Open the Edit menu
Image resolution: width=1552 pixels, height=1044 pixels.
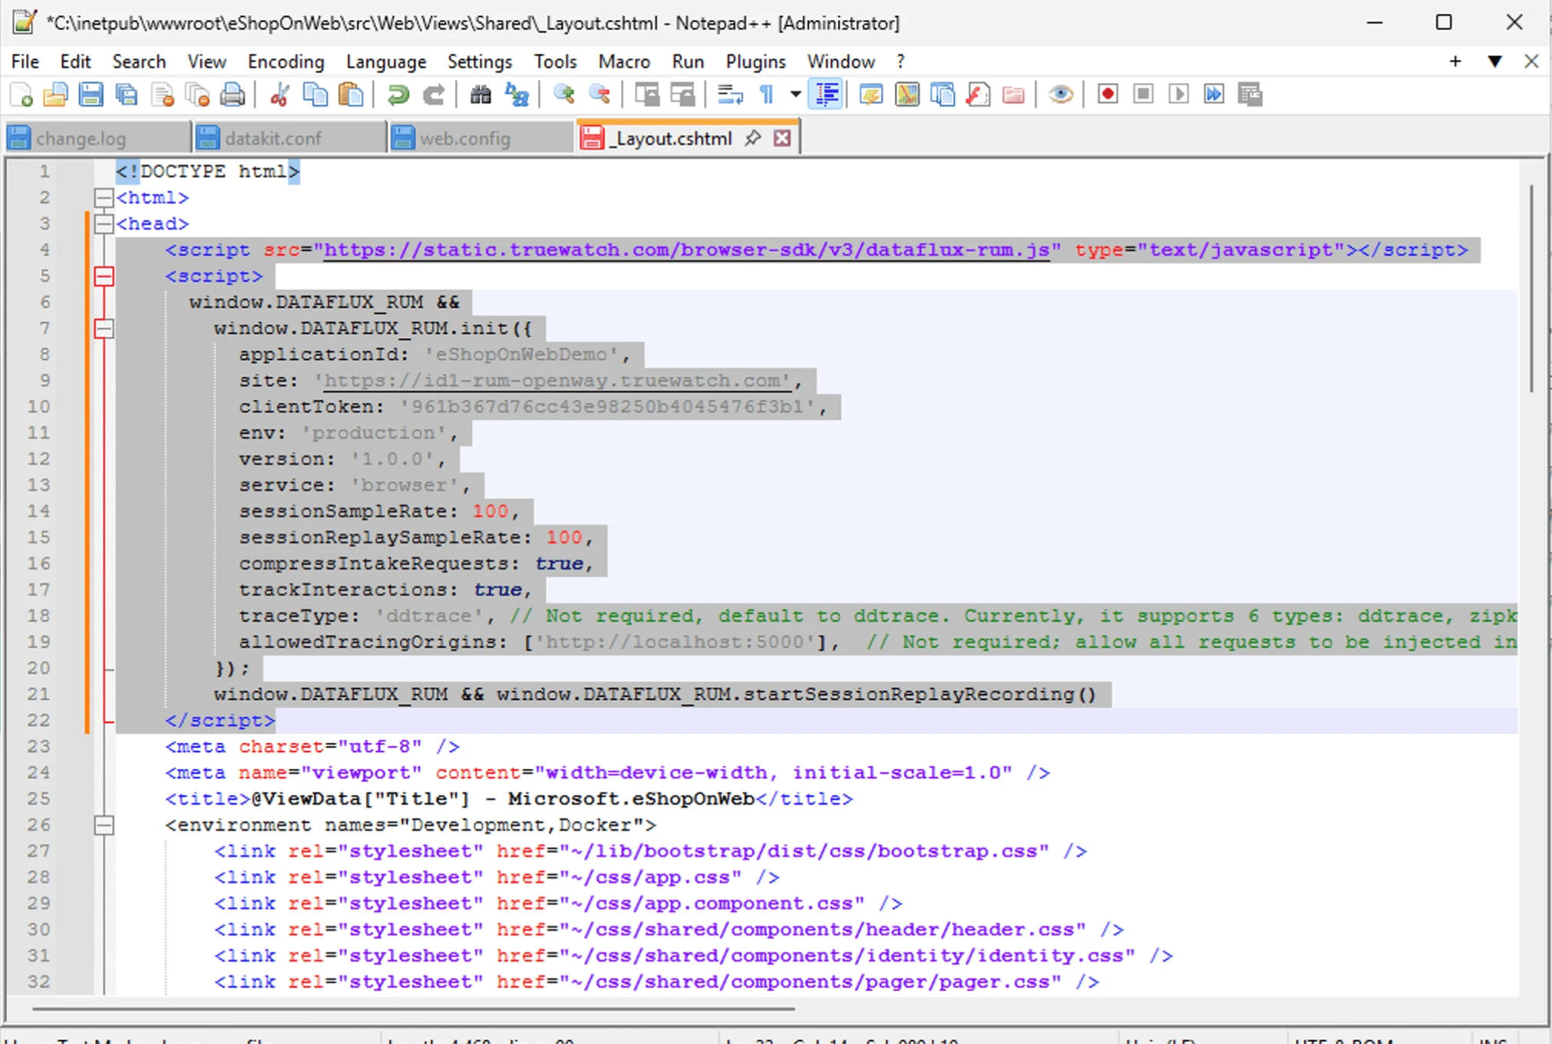75,61
